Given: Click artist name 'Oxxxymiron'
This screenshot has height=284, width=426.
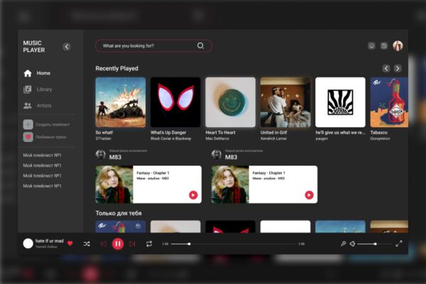Looking at the screenshot, I should [x=380, y=138].
